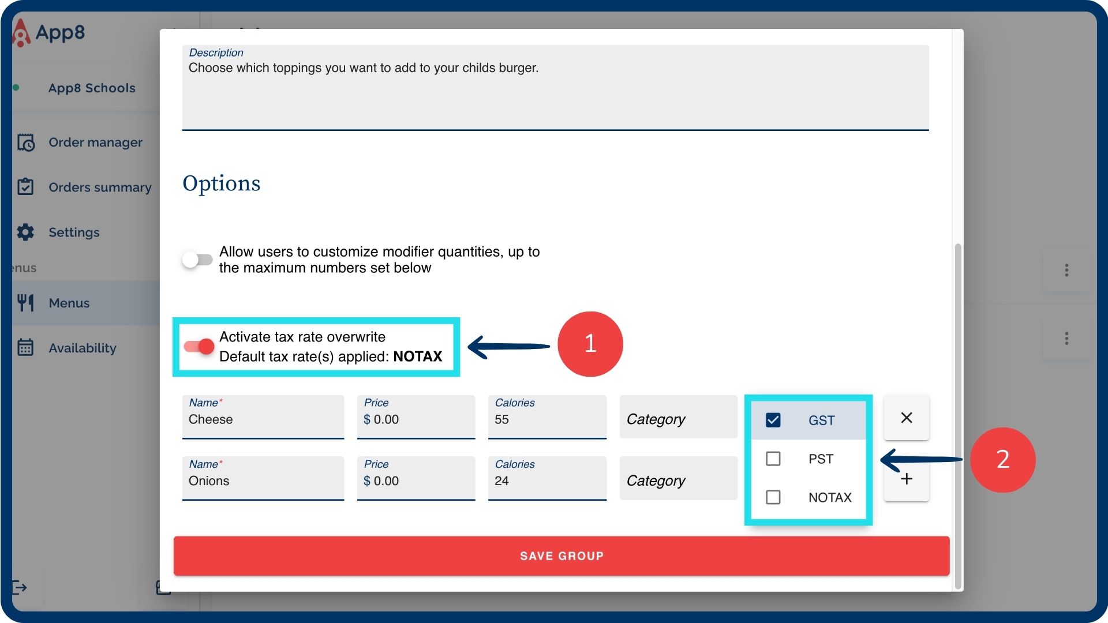Image resolution: width=1108 pixels, height=623 pixels.
Task: Open Category dropdown for Onions
Action: tap(678, 481)
